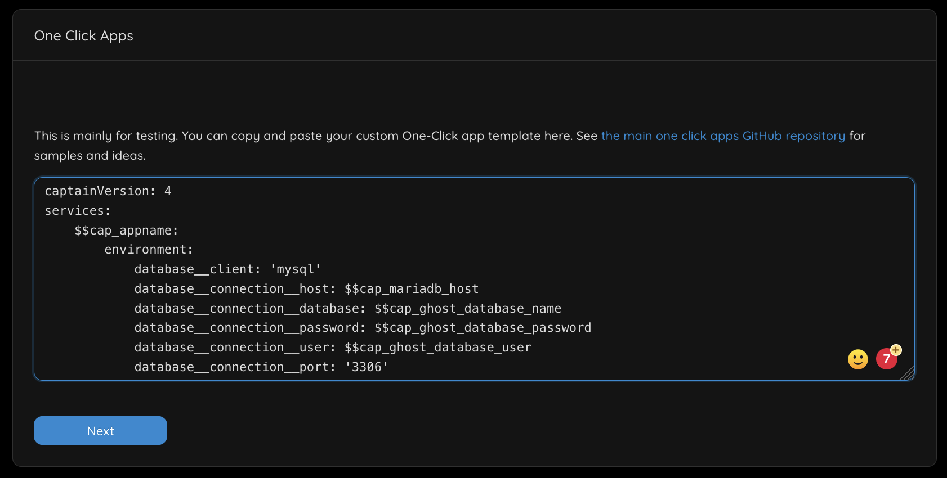
Task: Click the $$cap_ghost_database_password value
Action: (x=483, y=328)
